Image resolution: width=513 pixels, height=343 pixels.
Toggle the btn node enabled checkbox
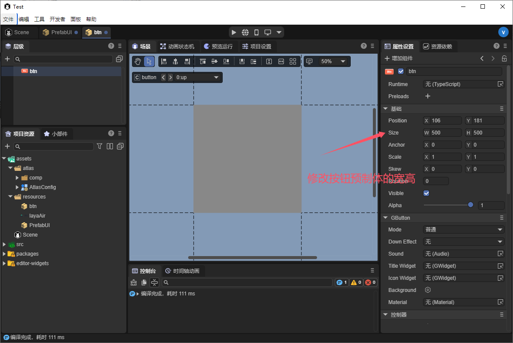click(x=401, y=71)
